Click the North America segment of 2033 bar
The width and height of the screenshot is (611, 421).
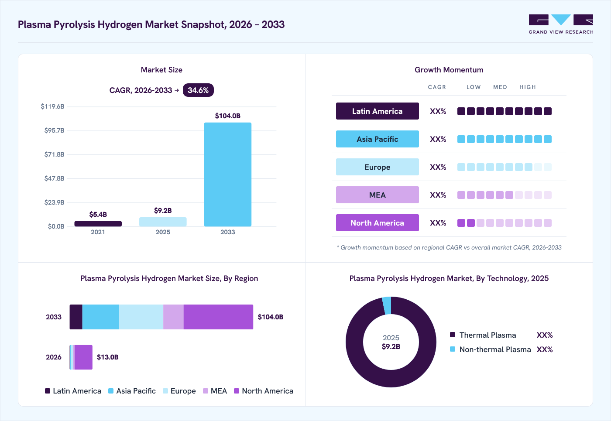click(x=218, y=317)
